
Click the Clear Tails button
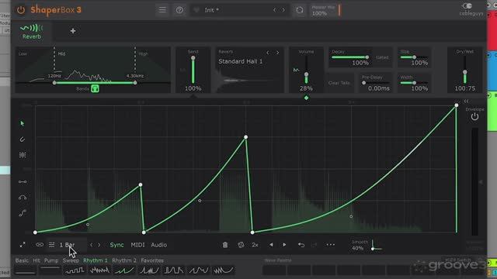point(339,83)
